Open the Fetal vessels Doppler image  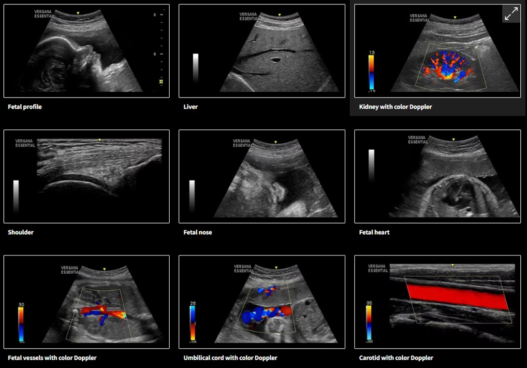pos(87,302)
